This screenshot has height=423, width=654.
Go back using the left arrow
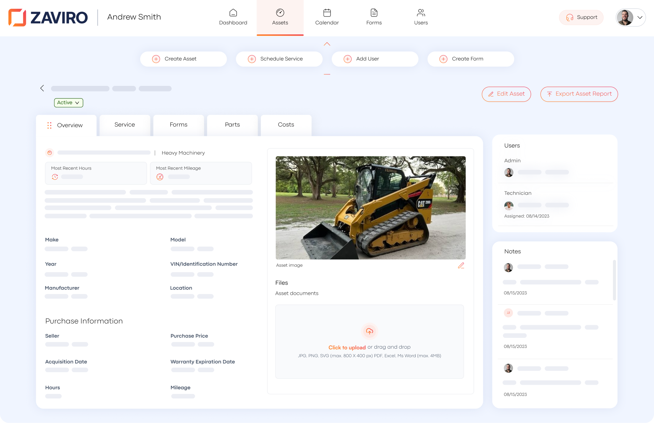[42, 88]
